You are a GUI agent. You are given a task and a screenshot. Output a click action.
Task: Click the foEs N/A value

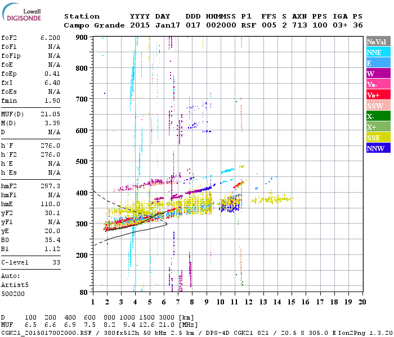pyautogui.click(x=54, y=92)
